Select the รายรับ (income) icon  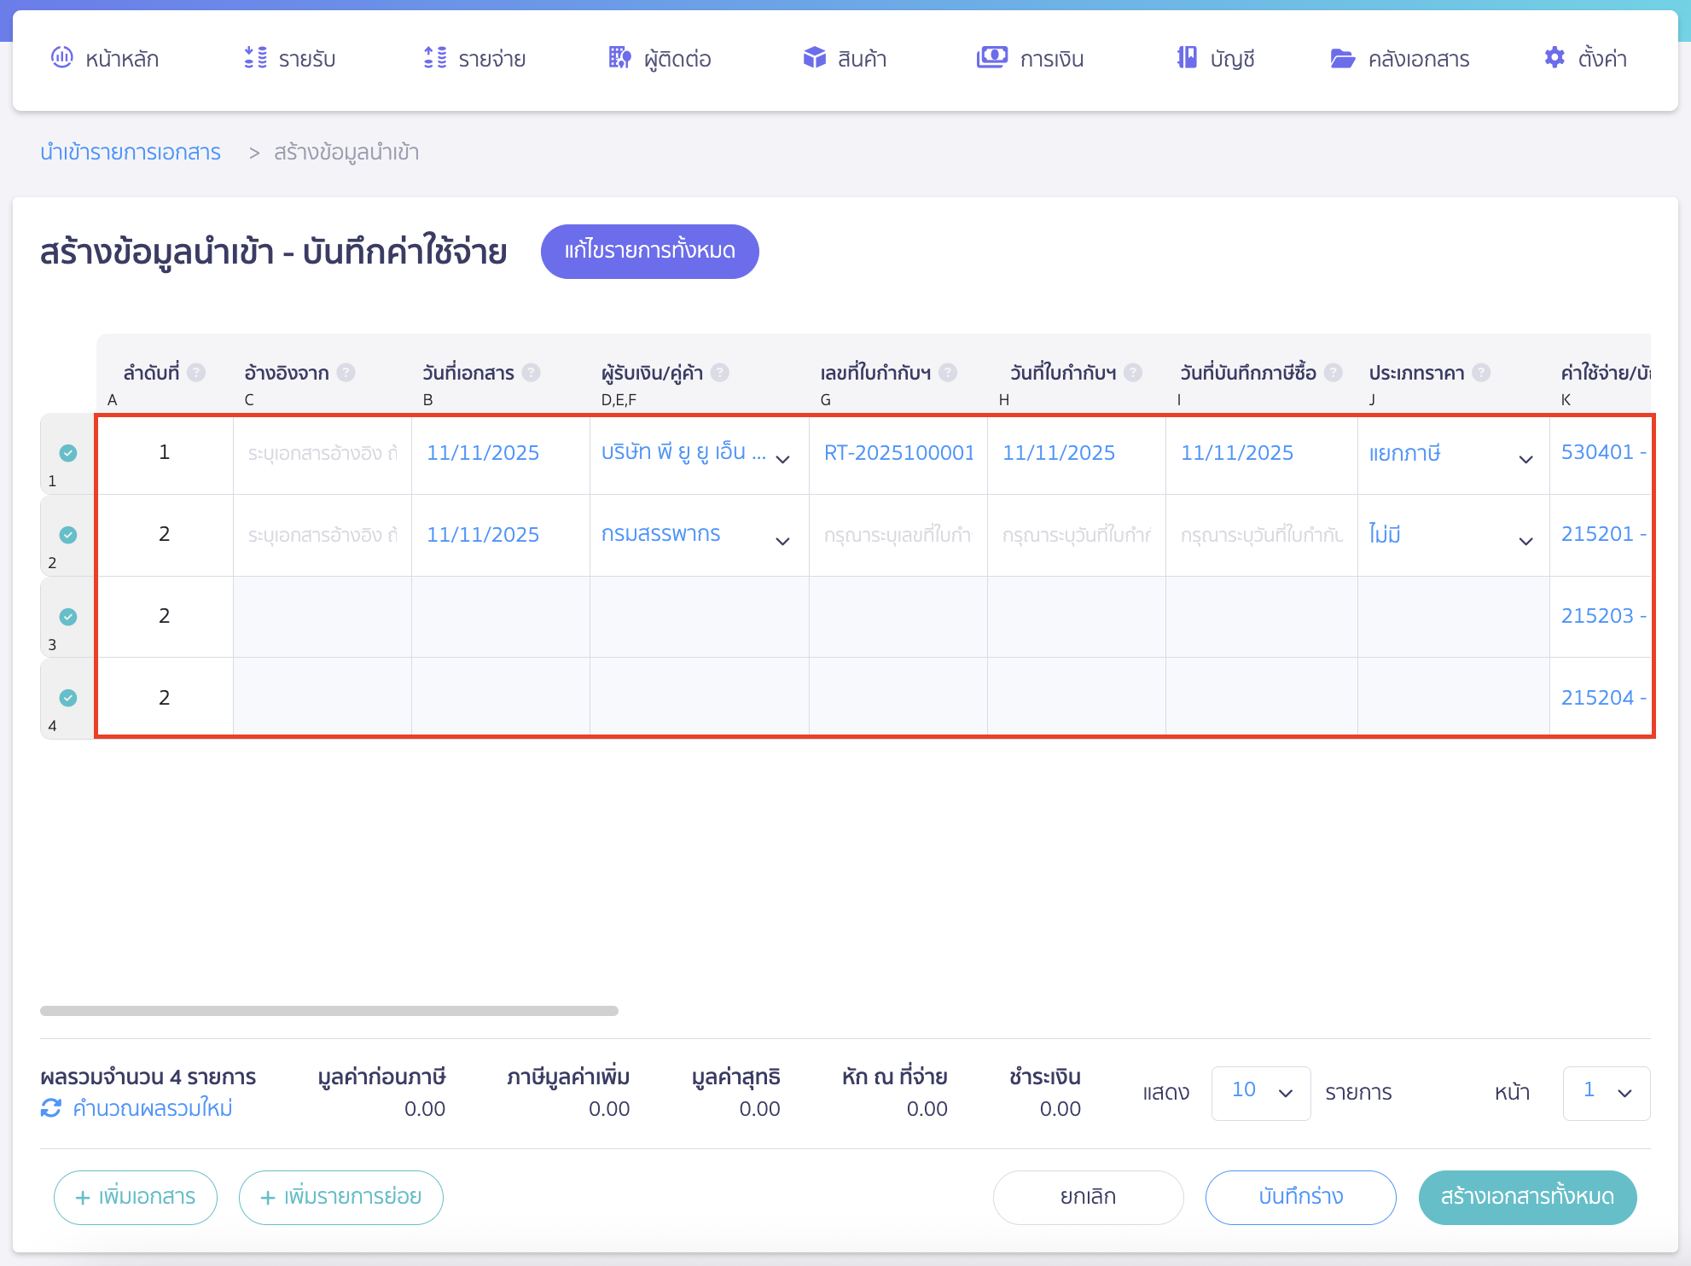click(253, 58)
